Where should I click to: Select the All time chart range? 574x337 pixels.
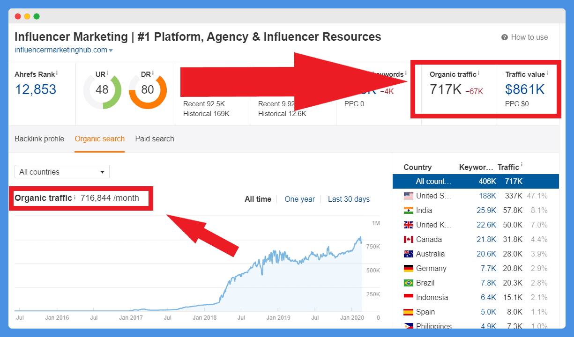(x=258, y=199)
